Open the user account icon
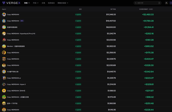172x112 pixels. click(x=166, y=3)
